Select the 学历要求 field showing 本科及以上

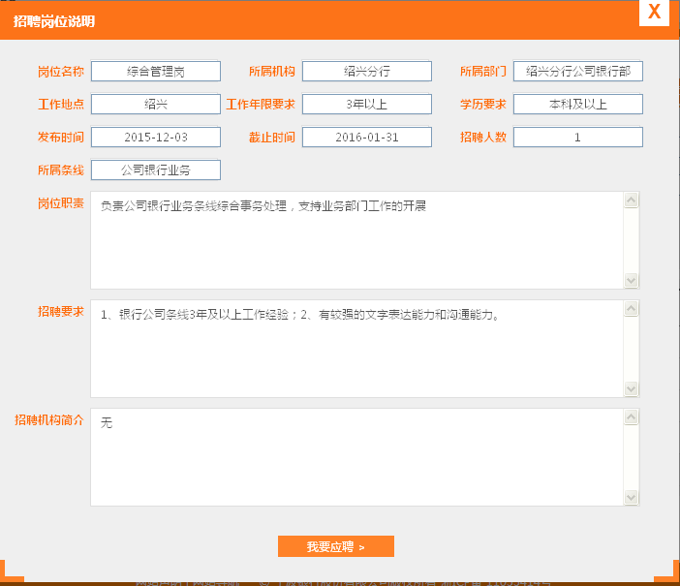click(577, 105)
